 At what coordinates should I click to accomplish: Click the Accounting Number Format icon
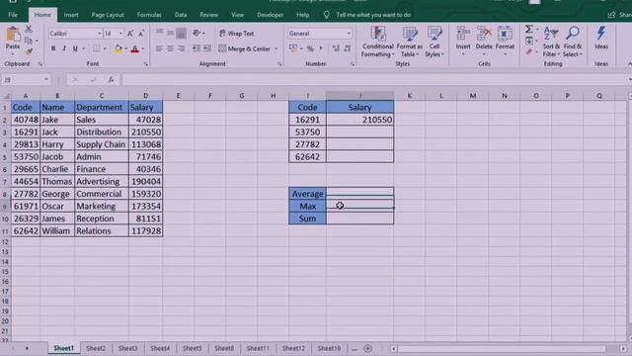[293, 48]
